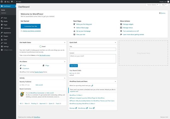Open the change your theme completely link

(x=32, y=31)
